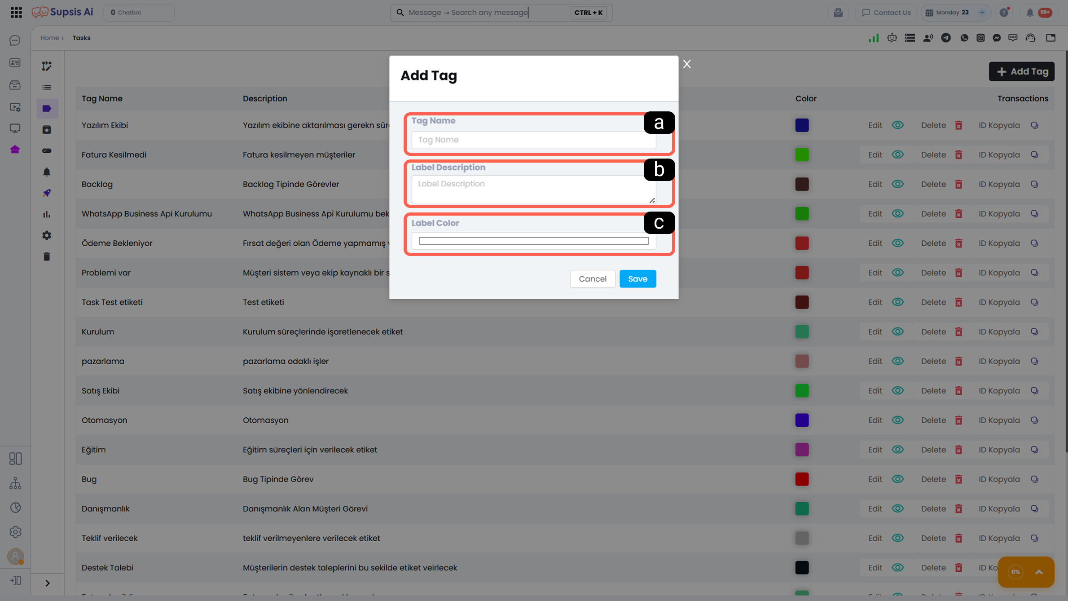Open the Chatbot selector dropdown
The height and width of the screenshot is (601, 1068).
pos(139,13)
